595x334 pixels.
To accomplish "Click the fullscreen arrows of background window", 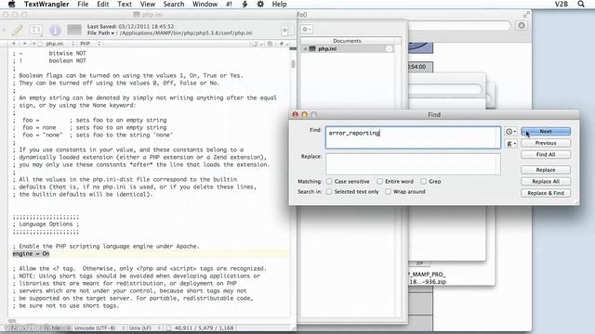I will (x=526, y=15).
